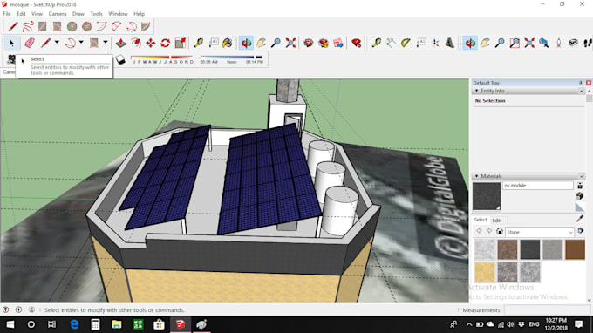Close the Default Tray panel
Viewport: 593px width, 333px height.
pyautogui.click(x=589, y=83)
